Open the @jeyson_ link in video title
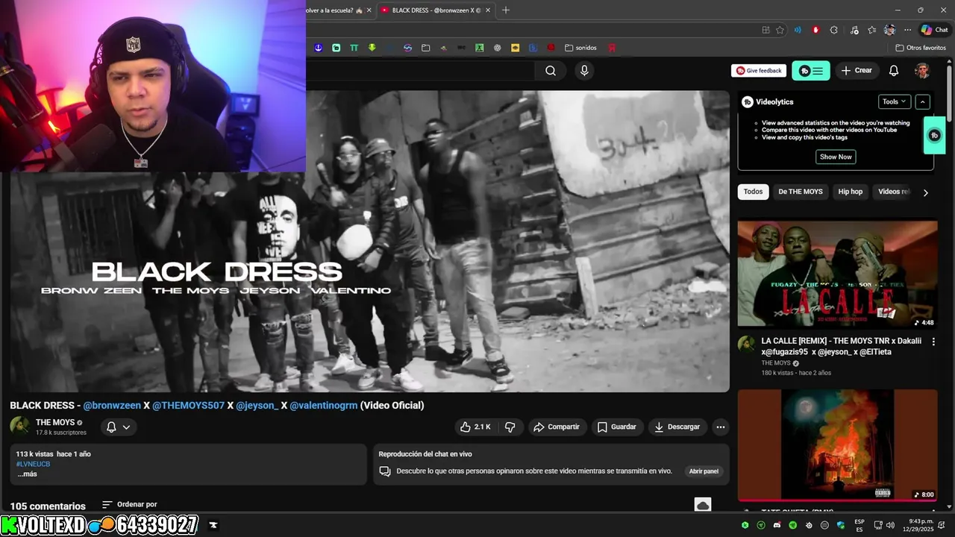The height and width of the screenshot is (537, 955). pos(257,406)
